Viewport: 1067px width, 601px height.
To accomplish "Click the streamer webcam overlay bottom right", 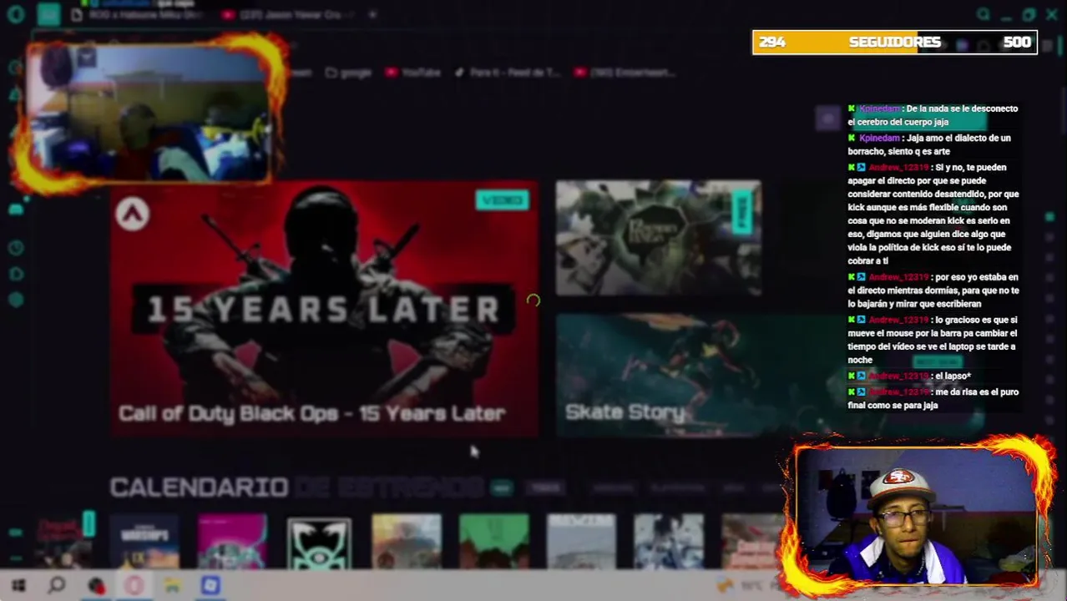I will (918, 515).
